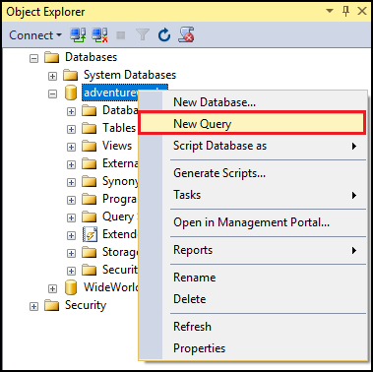Click the adventureworks database cylinder icon

point(71,93)
